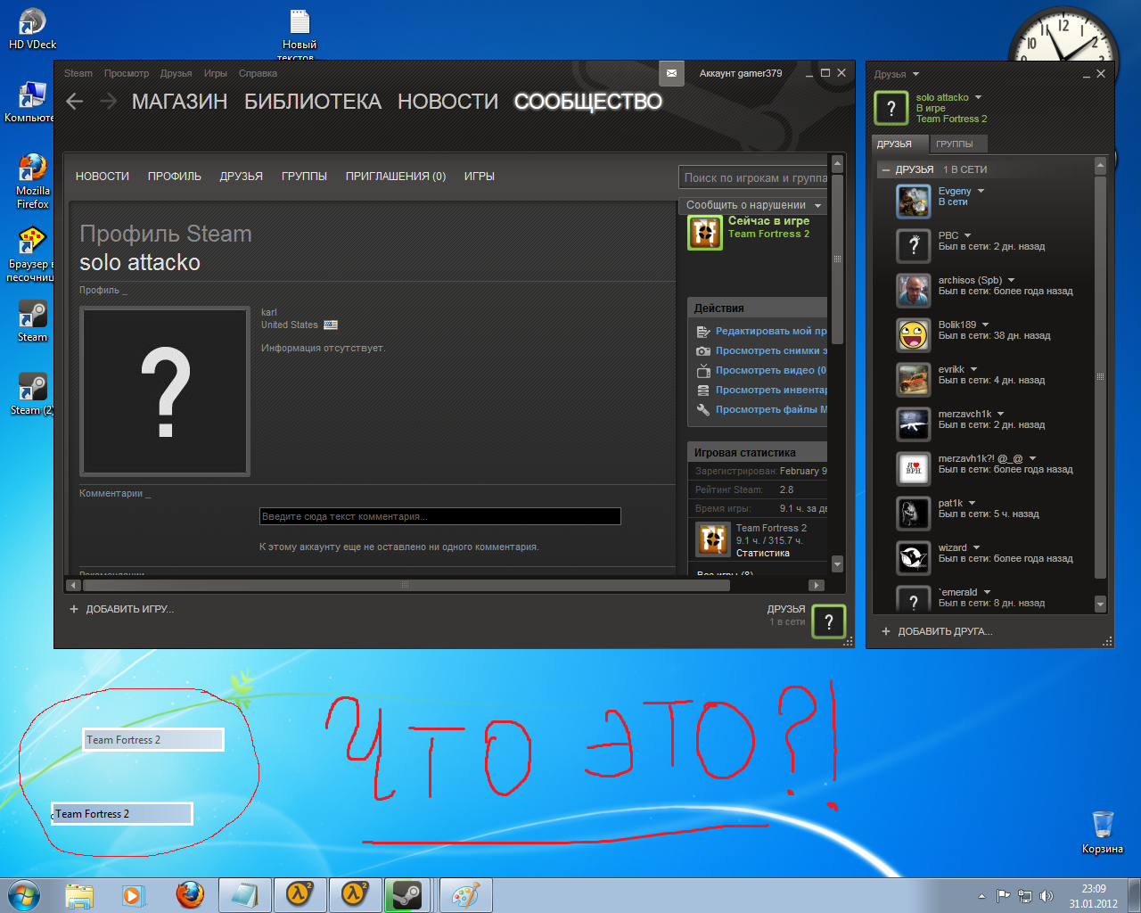Open Сообщить о нарушении dropdown
The height and width of the screenshot is (913, 1141).
(753, 205)
